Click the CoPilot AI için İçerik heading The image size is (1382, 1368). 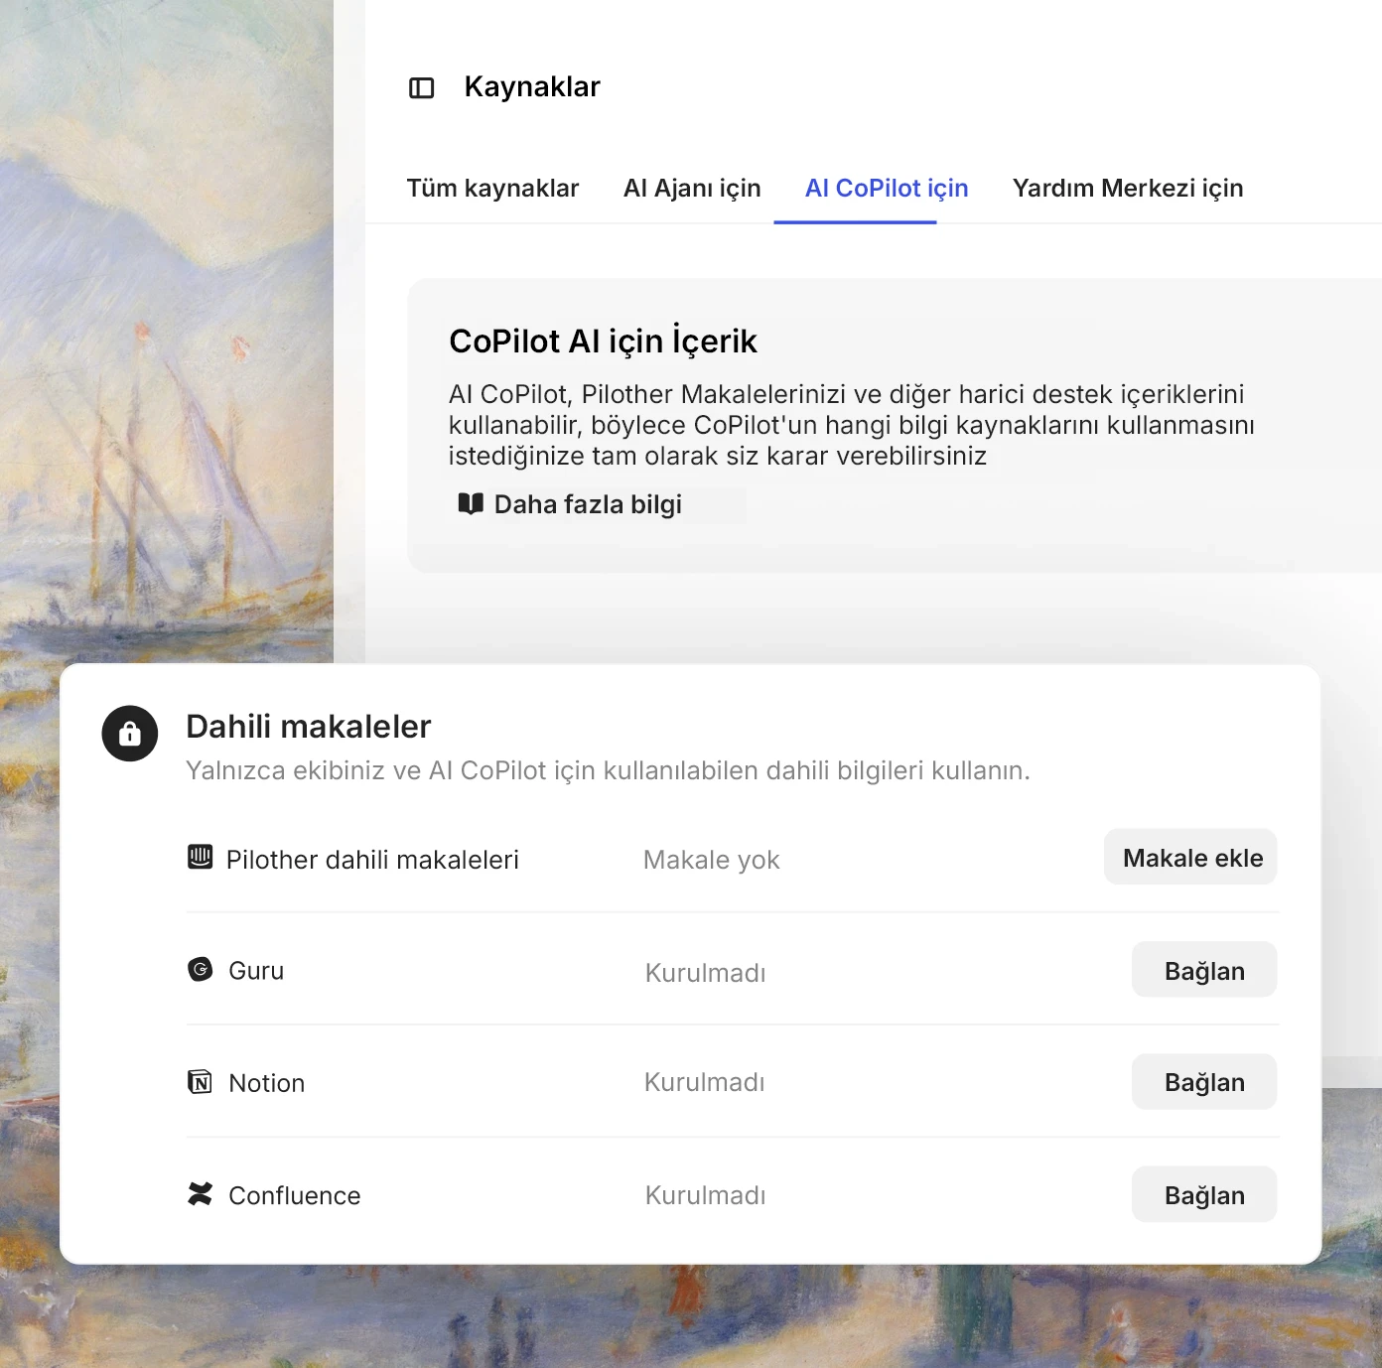603,341
